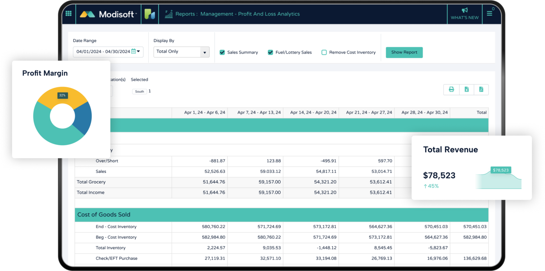This screenshot has width=545, height=271.
Task: Export the report to Excel
Action: coord(466,90)
